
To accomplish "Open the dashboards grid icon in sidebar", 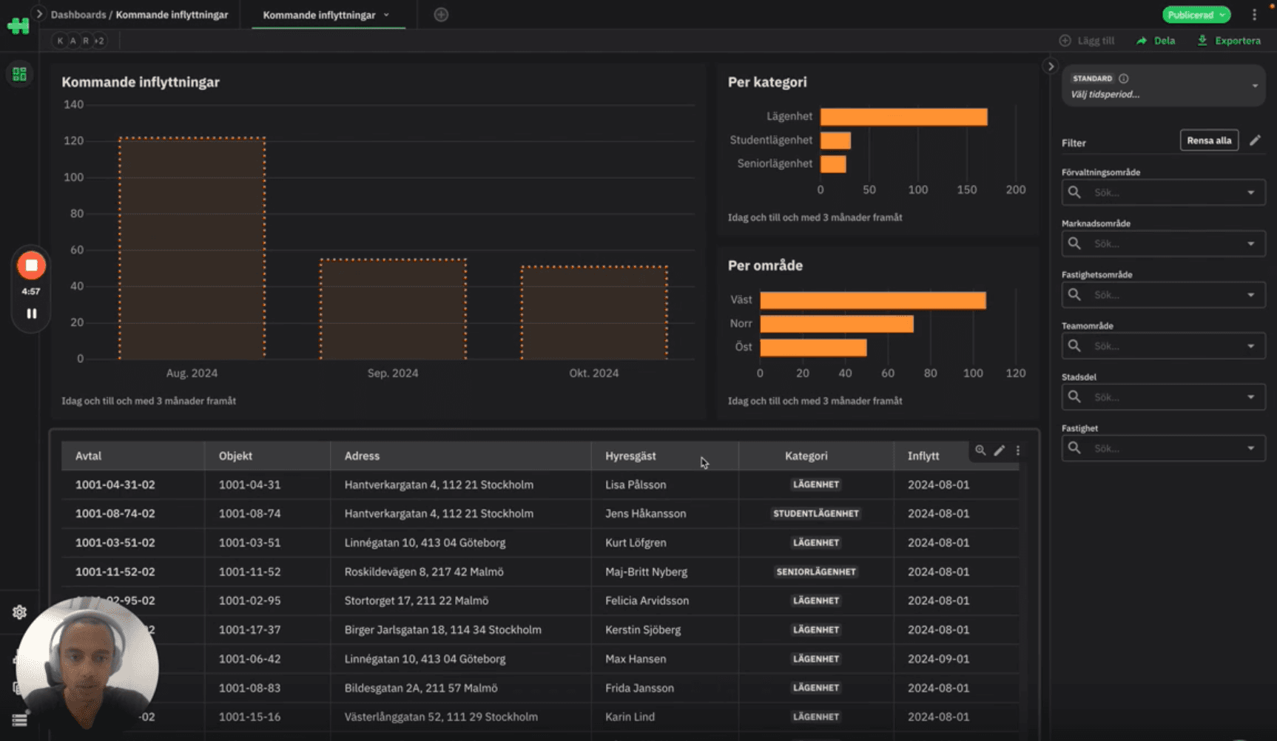I will click(19, 74).
